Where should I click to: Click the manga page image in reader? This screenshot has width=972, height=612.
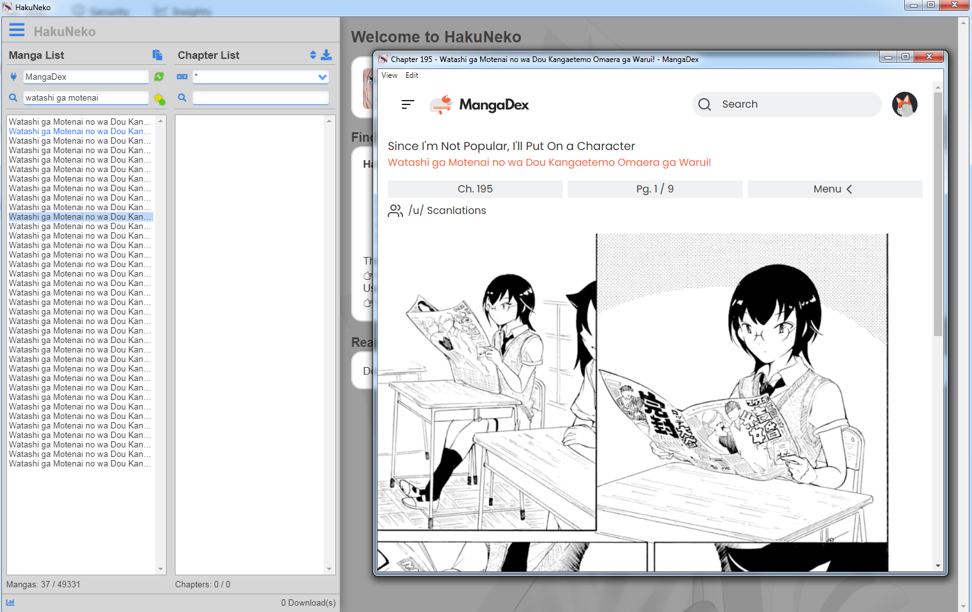pyautogui.click(x=634, y=403)
